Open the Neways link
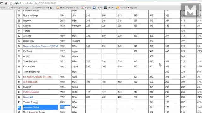 click(27, 97)
